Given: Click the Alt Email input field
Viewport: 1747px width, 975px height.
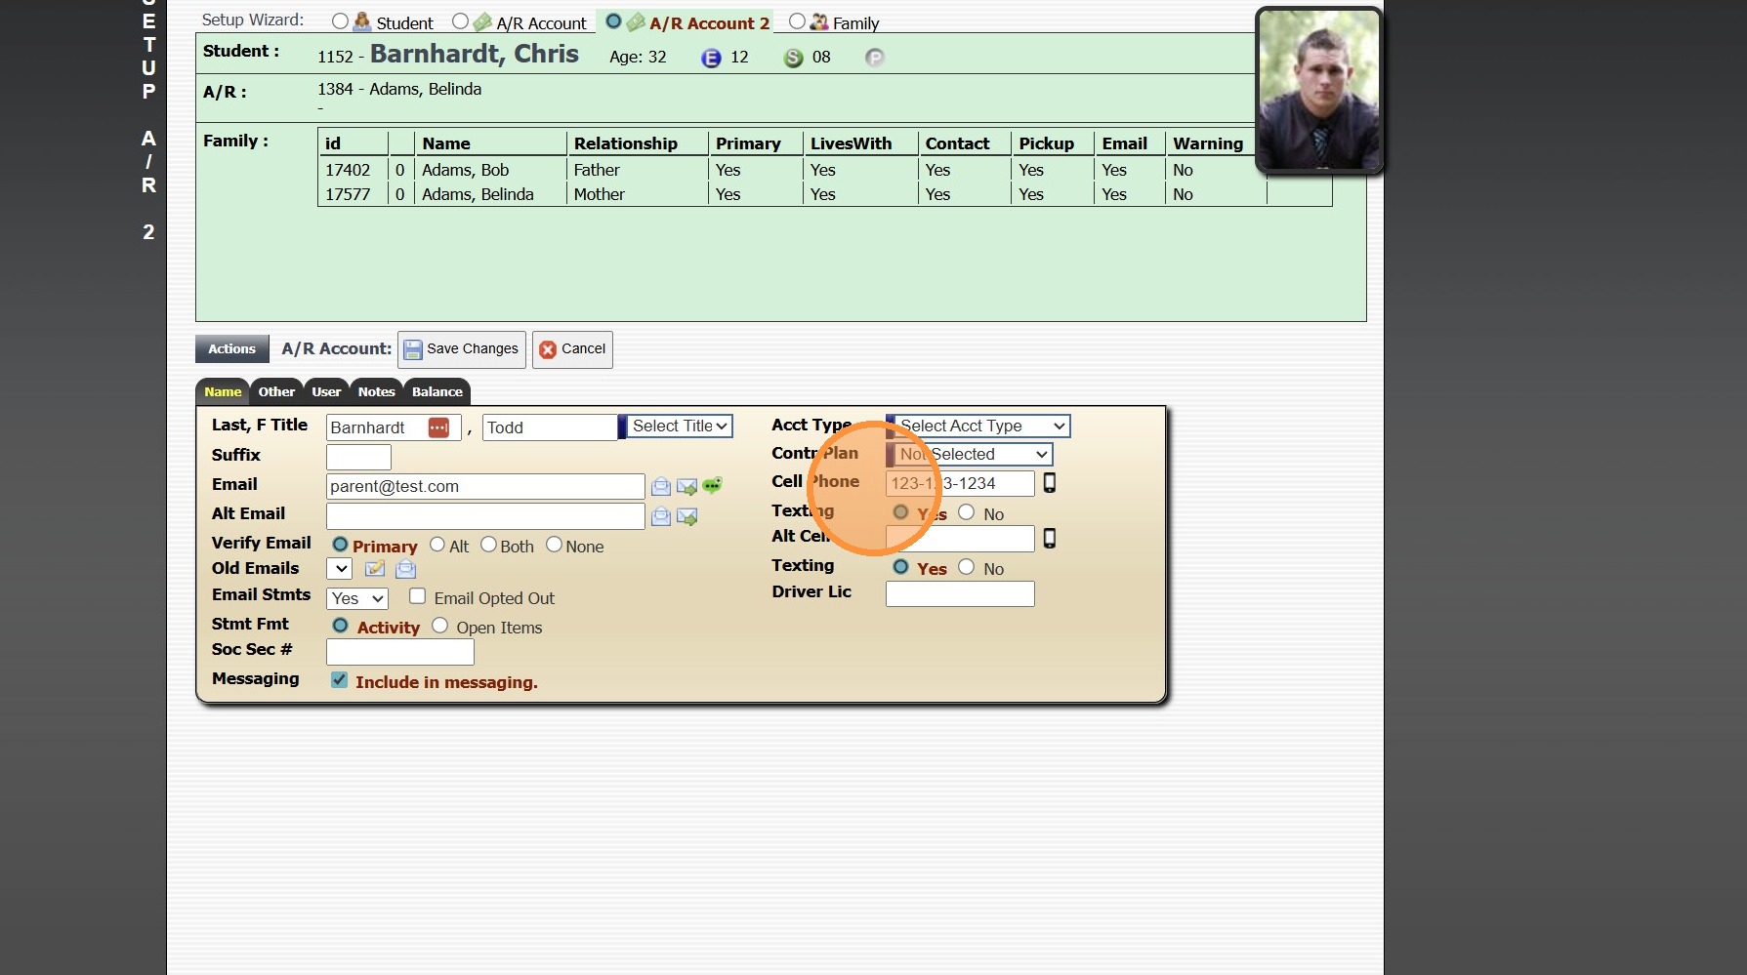Looking at the screenshot, I should pos(485,516).
